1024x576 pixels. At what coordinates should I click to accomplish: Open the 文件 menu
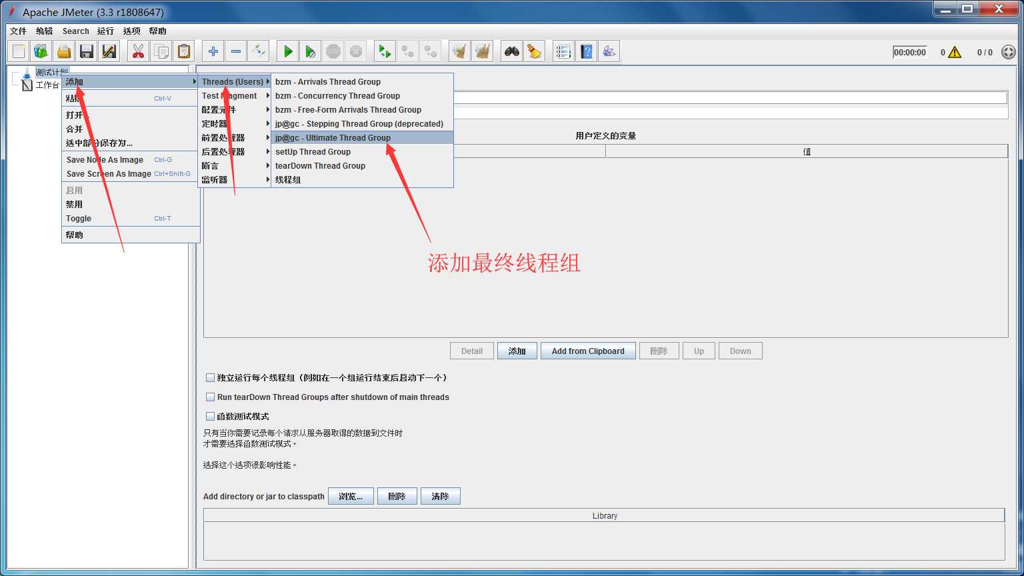pyautogui.click(x=18, y=31)
